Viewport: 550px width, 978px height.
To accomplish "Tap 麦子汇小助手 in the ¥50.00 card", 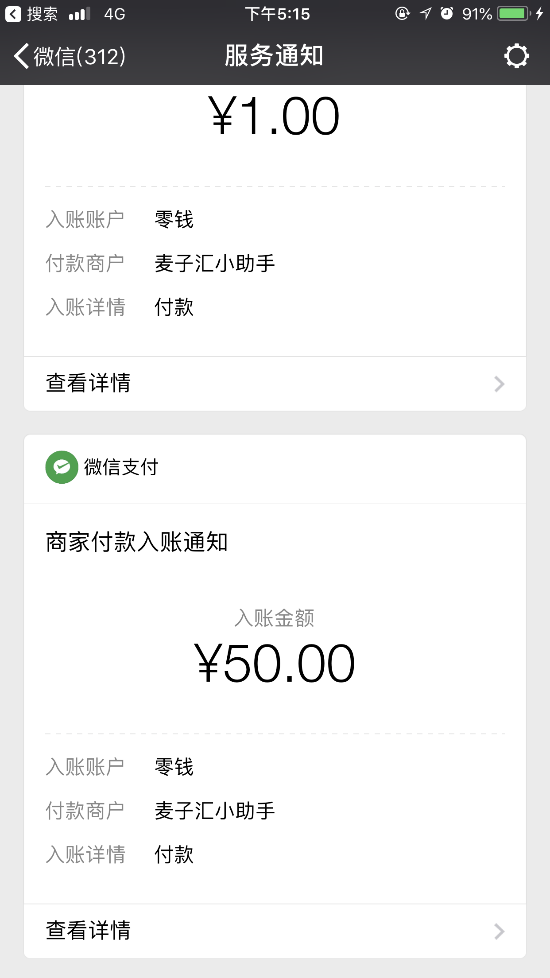I will coord(215,811).
